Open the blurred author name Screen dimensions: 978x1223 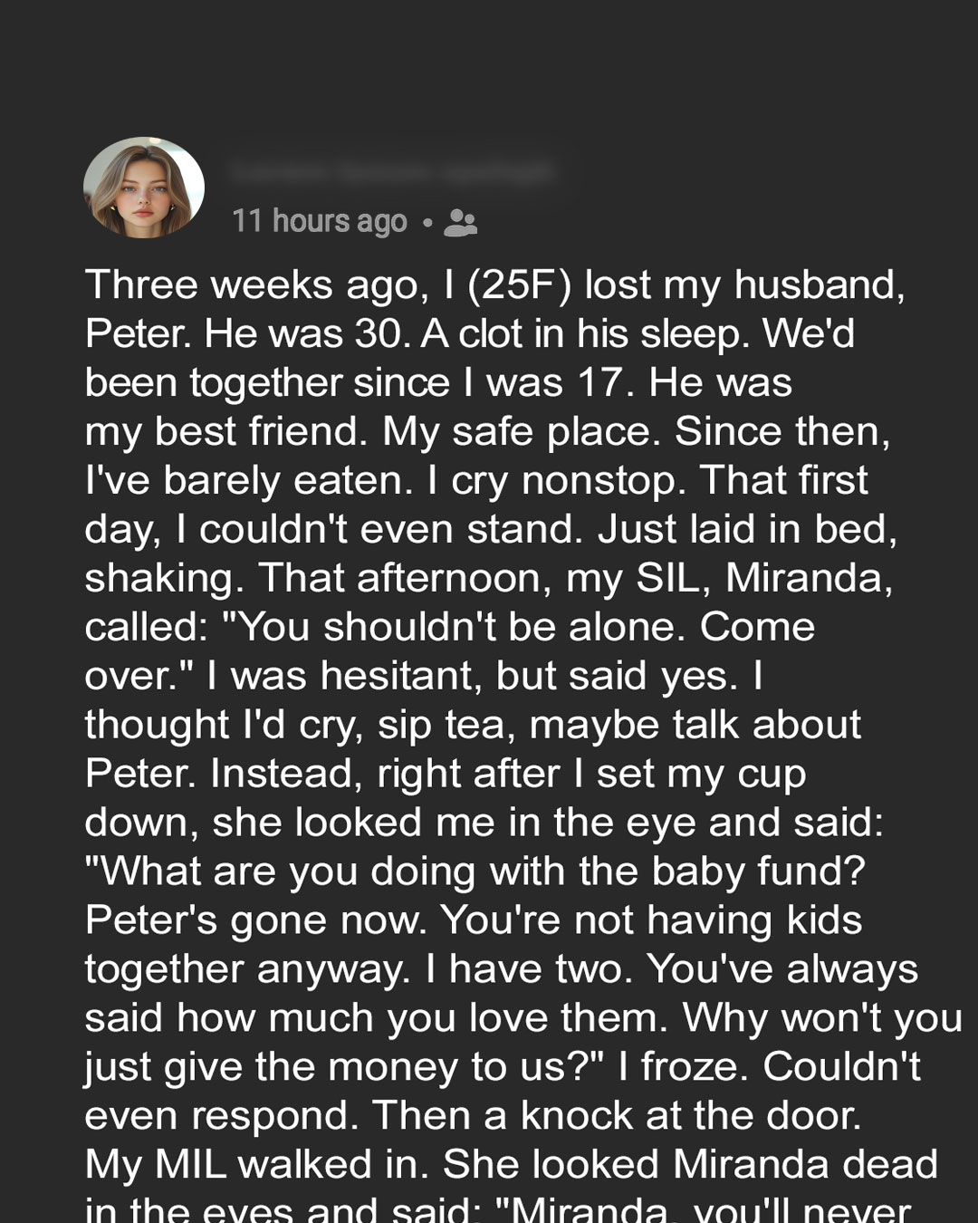pos(392,171)
